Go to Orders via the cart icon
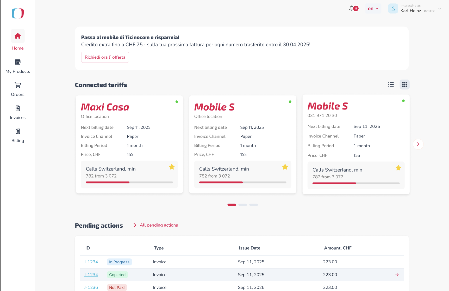 18,85
